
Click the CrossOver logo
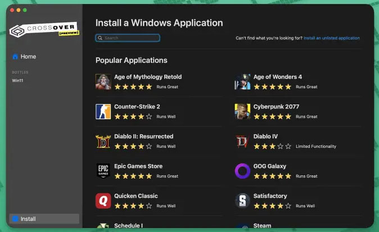point(44,30)
